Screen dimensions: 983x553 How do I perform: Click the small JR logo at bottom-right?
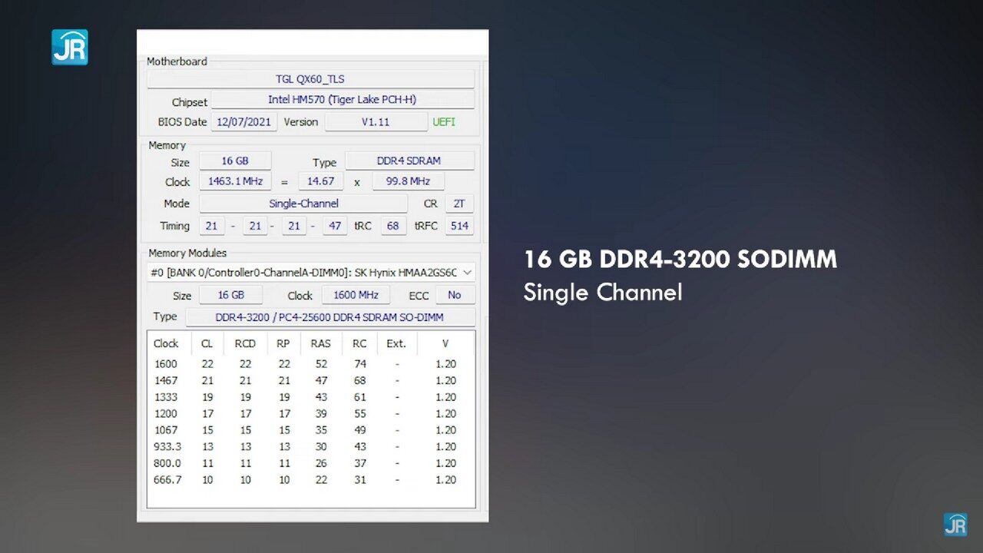[955, 525]
